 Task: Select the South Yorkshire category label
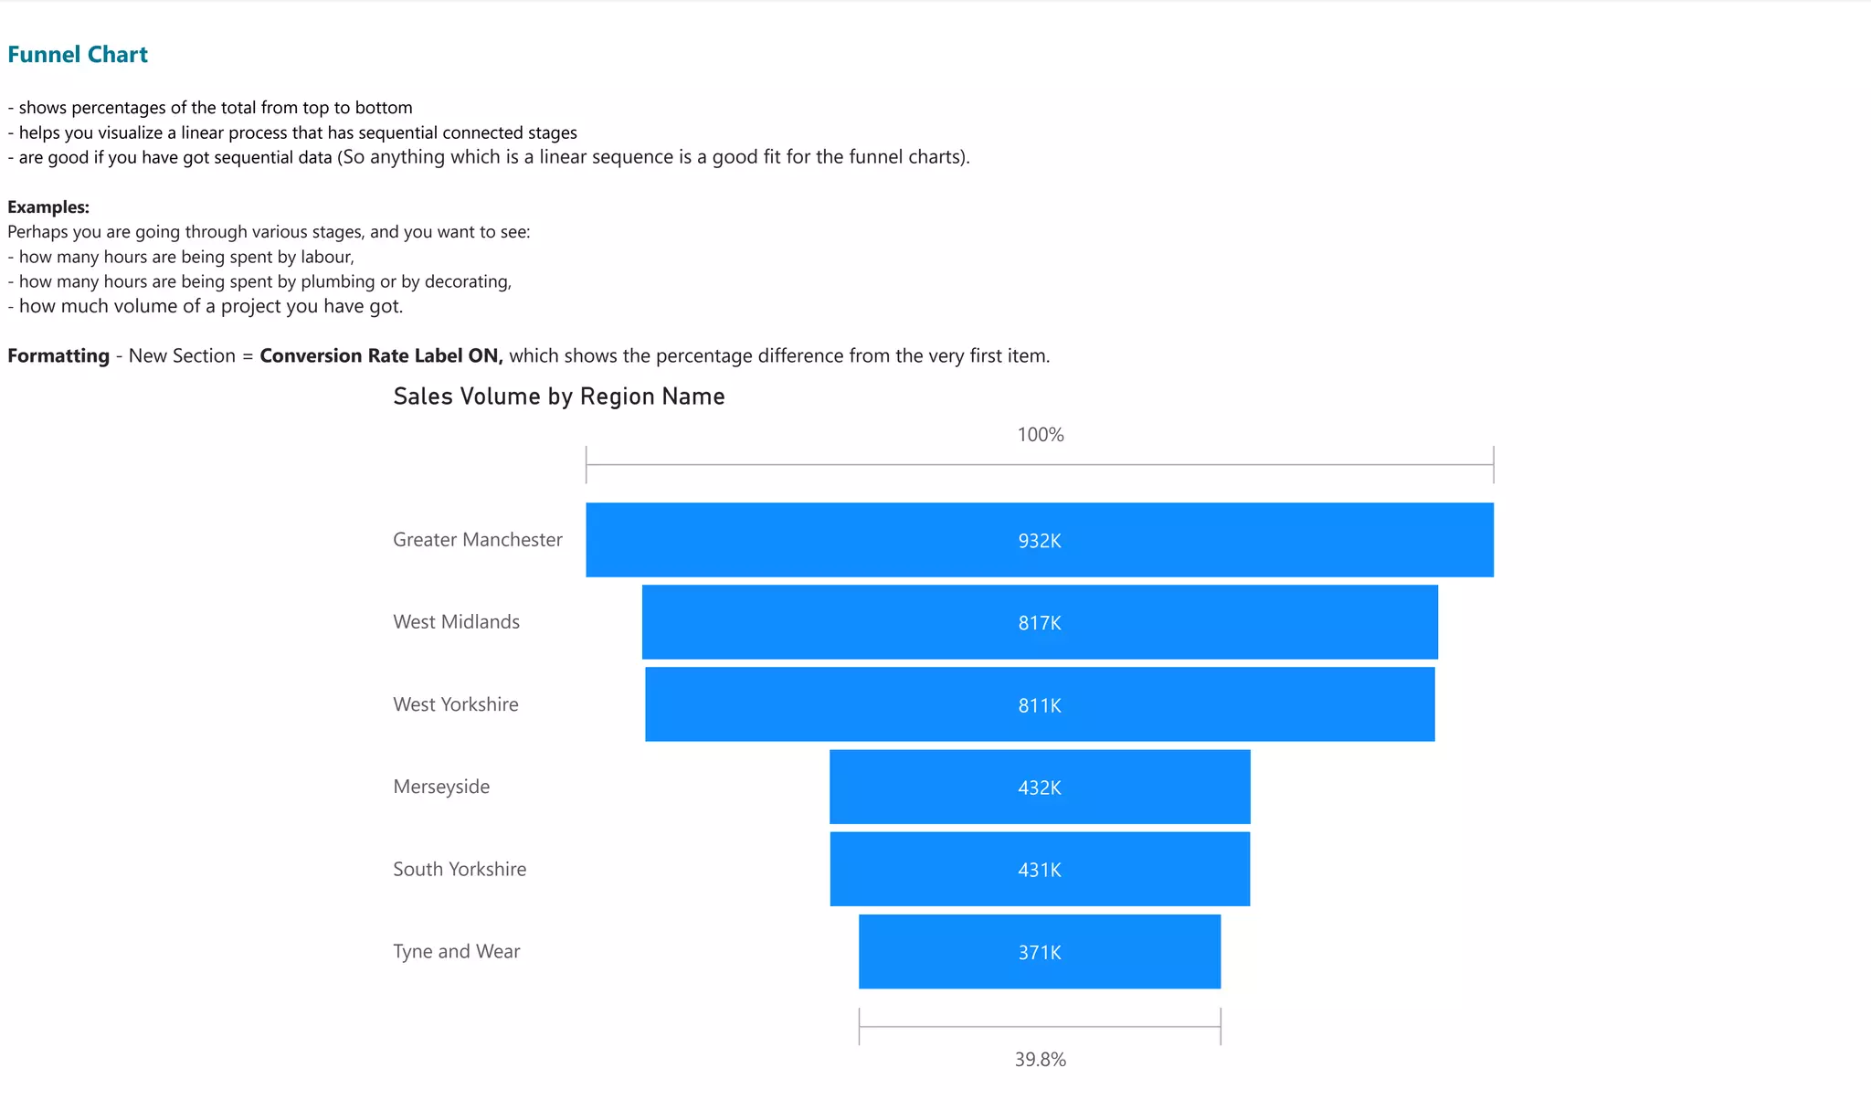tap(460, 869)
